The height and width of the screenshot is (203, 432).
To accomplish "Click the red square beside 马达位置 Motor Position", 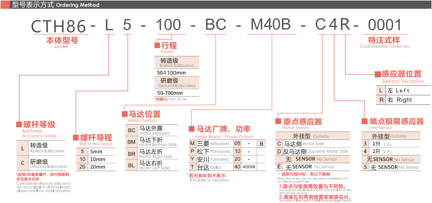I will [125, 114].
